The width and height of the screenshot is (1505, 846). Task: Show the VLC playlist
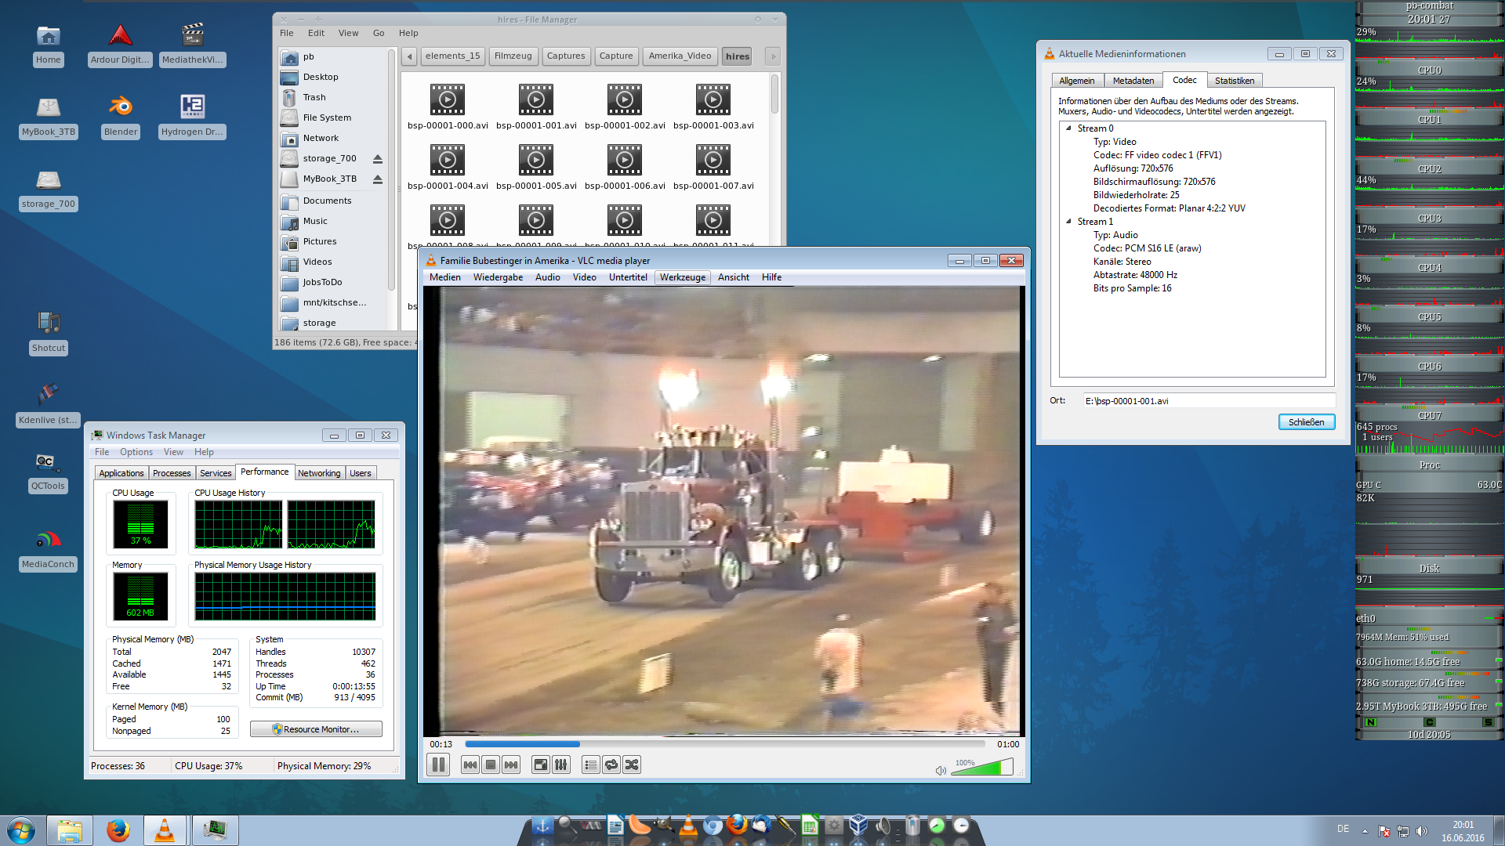[x=590, y=765]
